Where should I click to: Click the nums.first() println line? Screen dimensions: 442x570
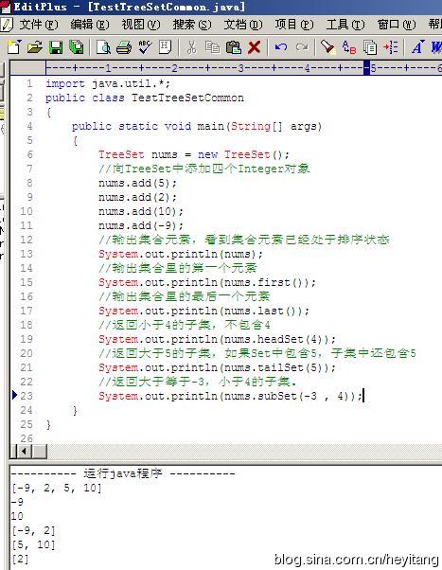pyautogui.click(x=207, y=282)
